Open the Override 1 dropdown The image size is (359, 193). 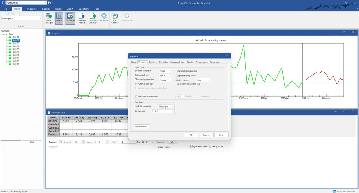(145, 142)
